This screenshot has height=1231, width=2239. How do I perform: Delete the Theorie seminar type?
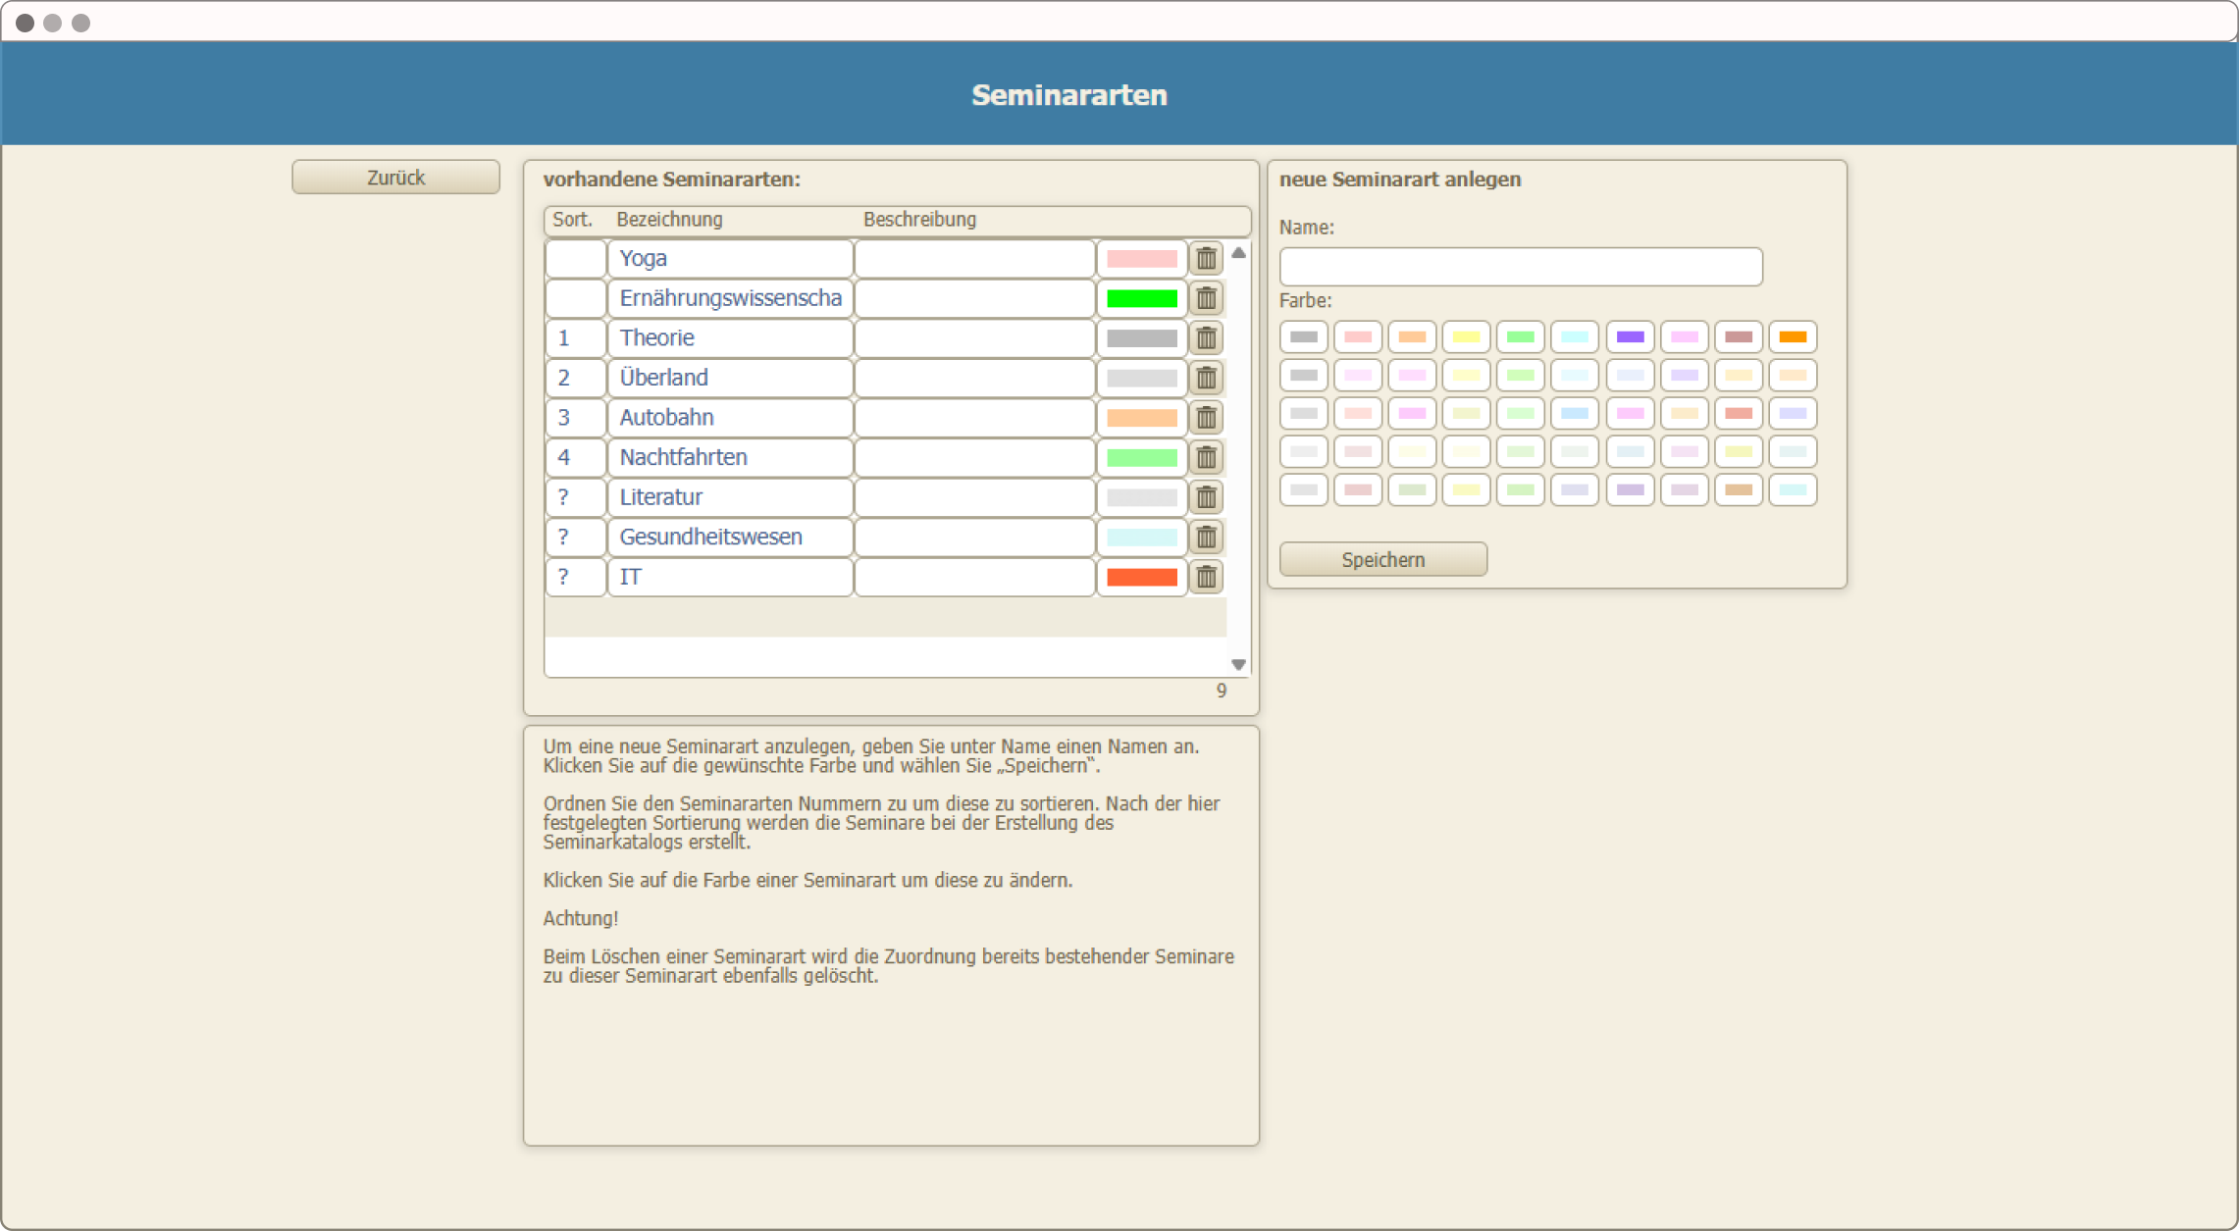click(1206, 338)
